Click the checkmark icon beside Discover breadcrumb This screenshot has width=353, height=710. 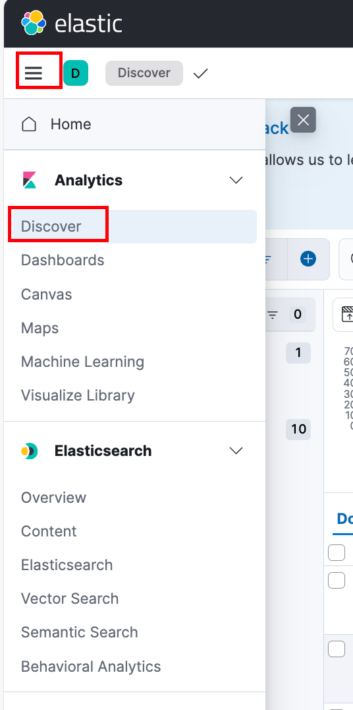[x=200, y=73]
